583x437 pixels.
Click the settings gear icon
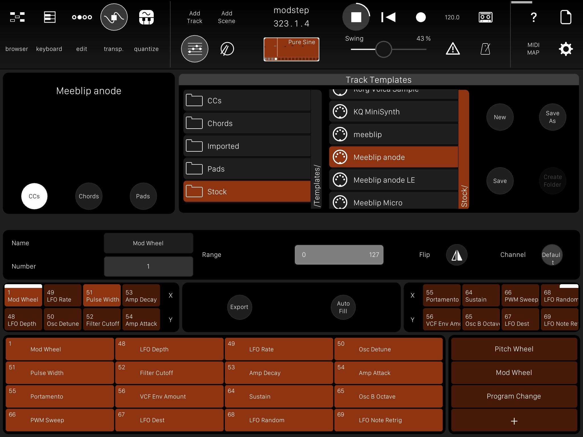566,49
